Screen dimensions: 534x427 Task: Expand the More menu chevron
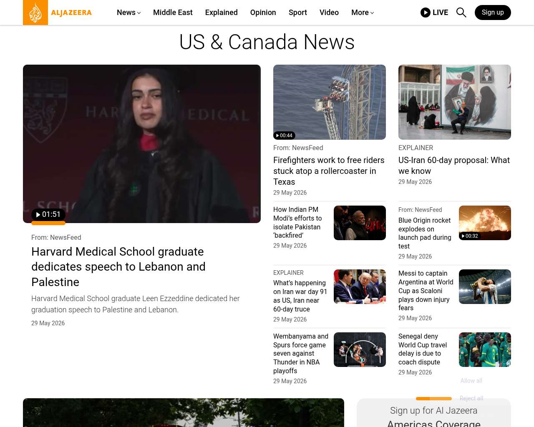pyautogui.click(x=372, y=13)
